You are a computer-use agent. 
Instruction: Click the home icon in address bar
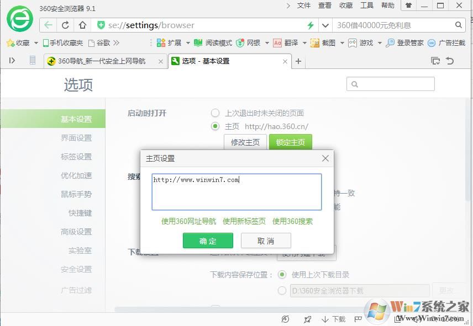click(x=82, y=25)
